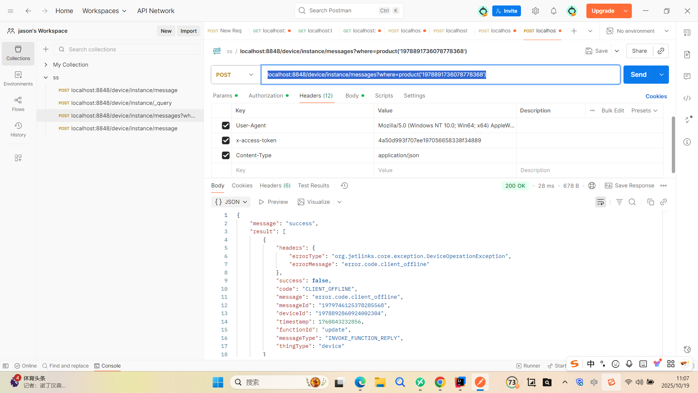The image size is (698, 393).
Task: Uncheck the User-Agent header
Action: pyautogui.click(x=225, y=126)
